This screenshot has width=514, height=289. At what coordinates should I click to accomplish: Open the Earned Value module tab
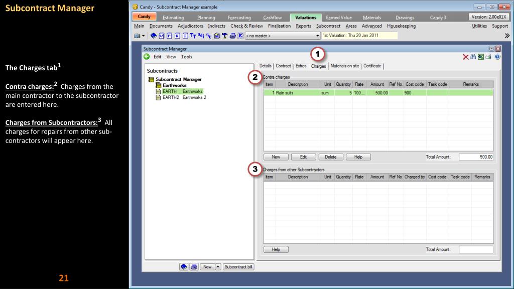(339, 18)
